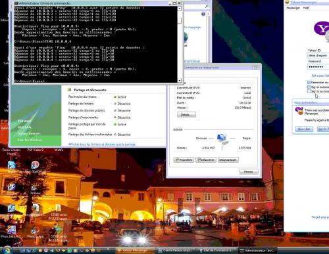Toggle Sign in as invisible checkbox
This screenshot has height=254, width=329.
point(309,91)
